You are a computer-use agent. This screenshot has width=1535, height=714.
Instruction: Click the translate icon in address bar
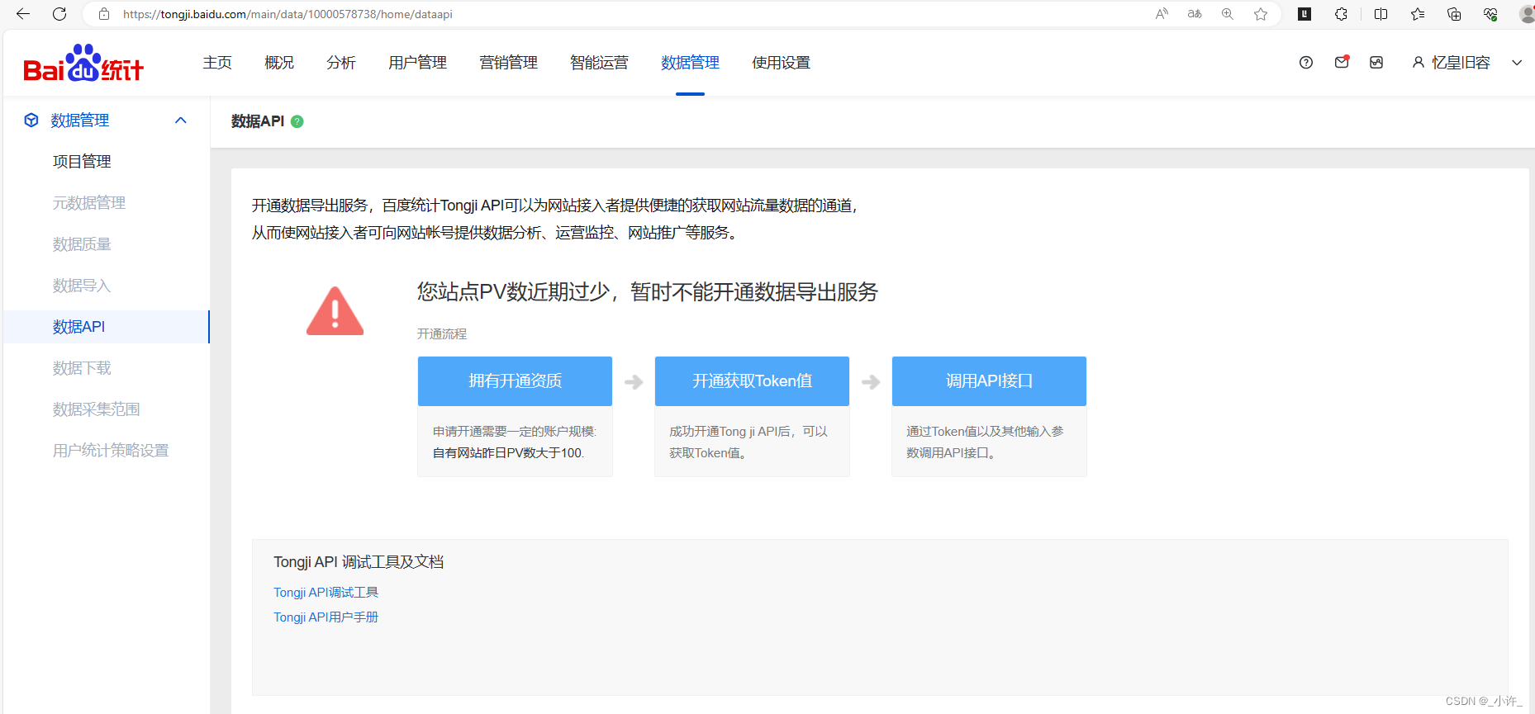tap(1195, 14)
